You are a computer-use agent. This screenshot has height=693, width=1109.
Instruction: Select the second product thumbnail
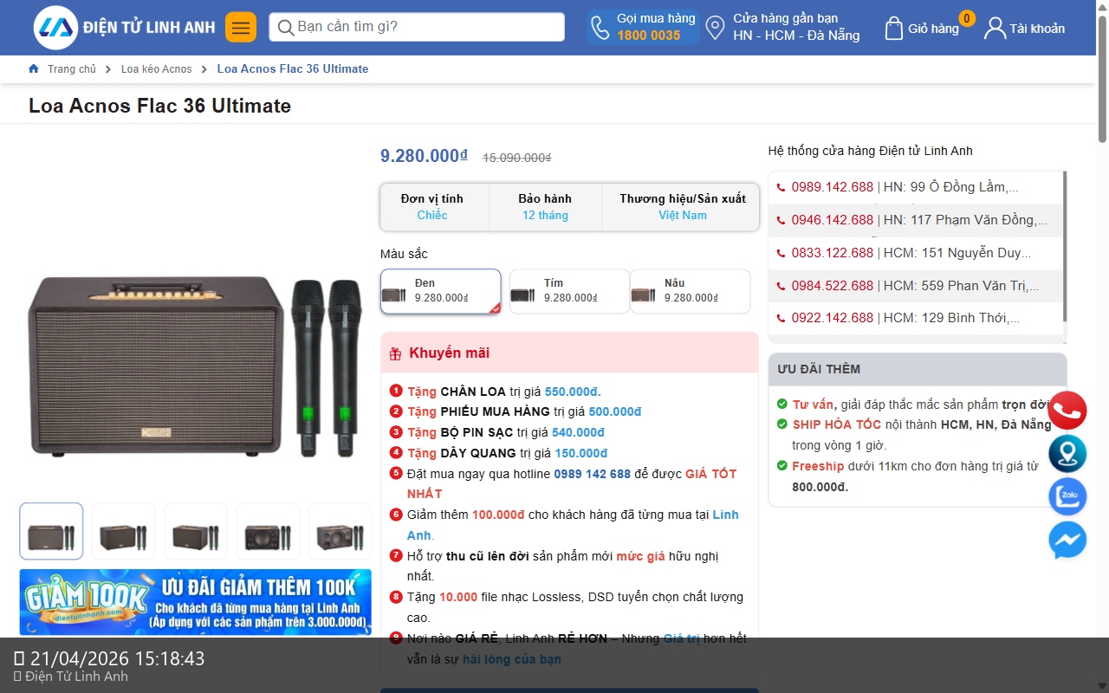123,531
